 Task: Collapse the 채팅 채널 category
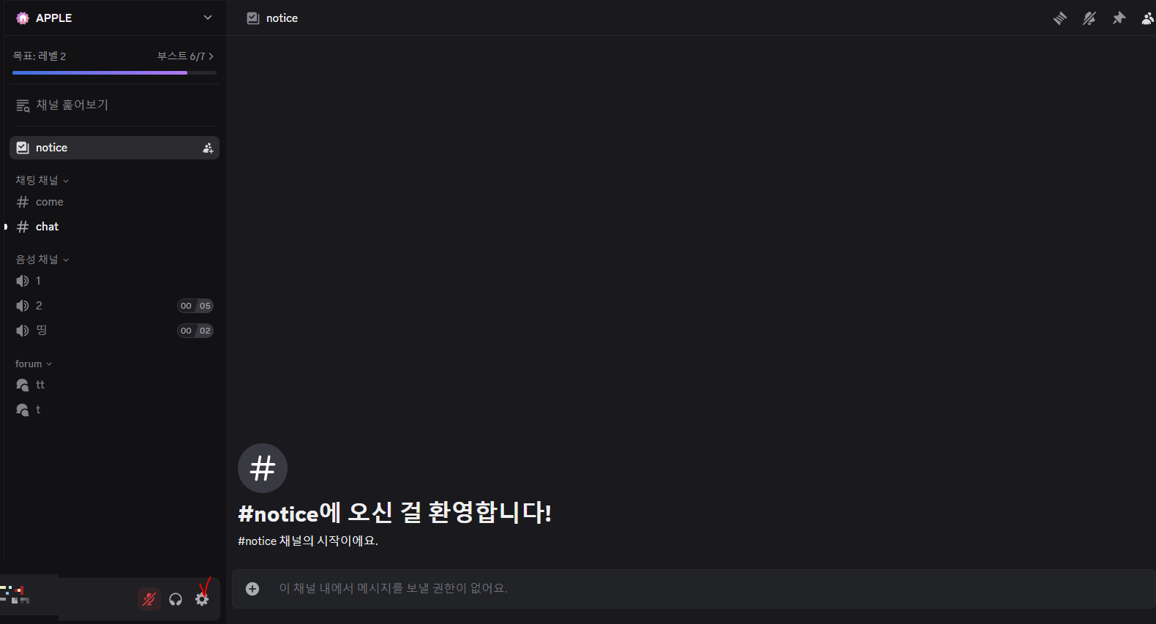click(x=42, y=180)
